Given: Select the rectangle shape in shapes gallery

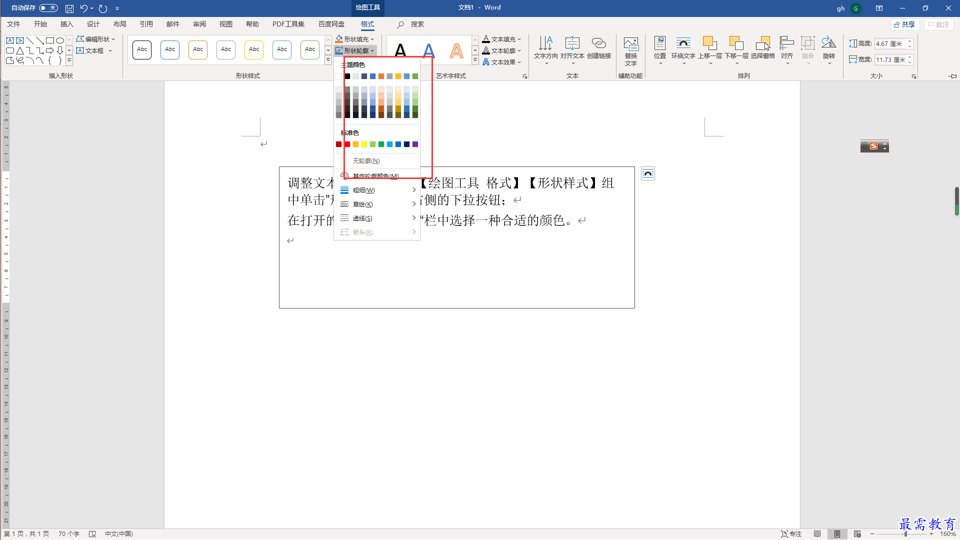Looking at the screenshot, I should pos(50,40).
